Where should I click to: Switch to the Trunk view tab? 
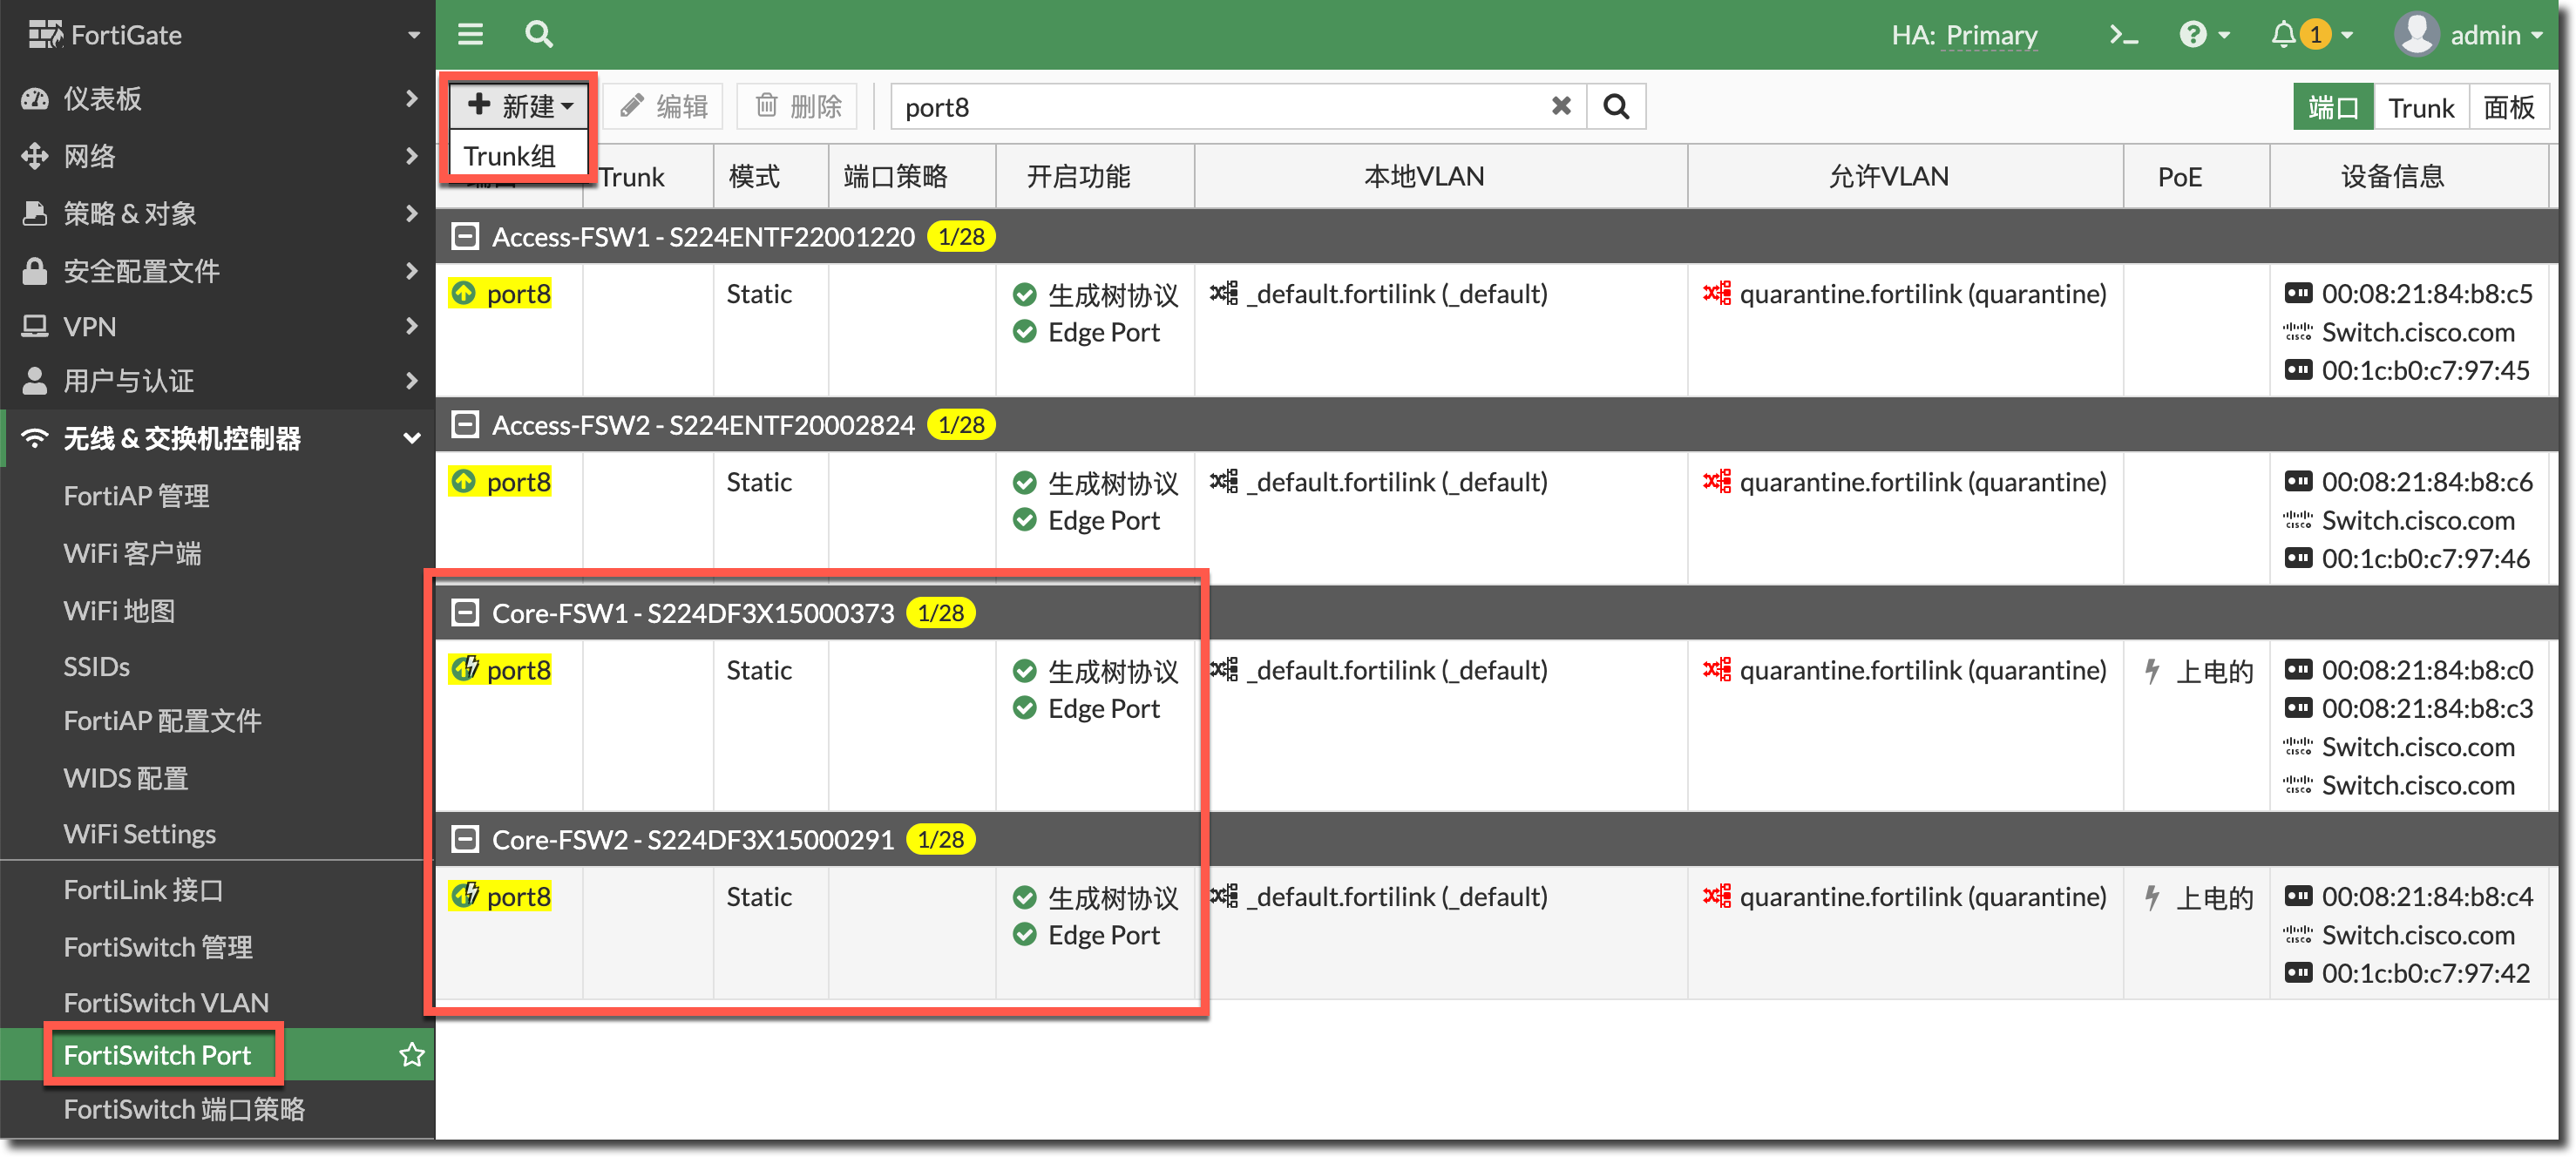coord(2420,107)
